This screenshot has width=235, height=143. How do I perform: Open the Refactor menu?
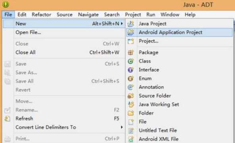pos(41,15)
